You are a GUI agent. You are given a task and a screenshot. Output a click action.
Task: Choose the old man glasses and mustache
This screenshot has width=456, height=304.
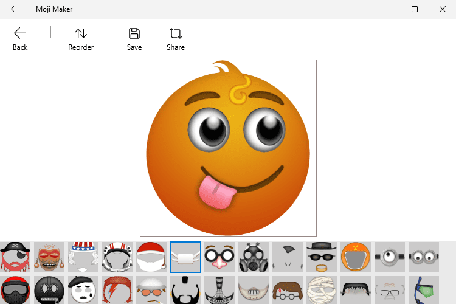point(389,290)
